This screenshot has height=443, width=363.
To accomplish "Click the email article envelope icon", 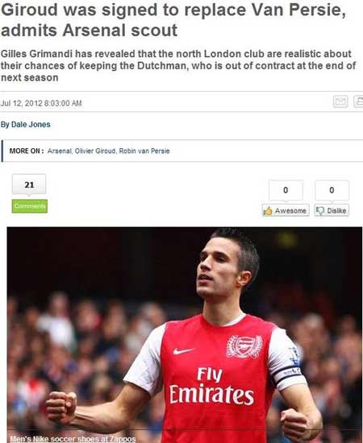I will click(x=340, y=101).
